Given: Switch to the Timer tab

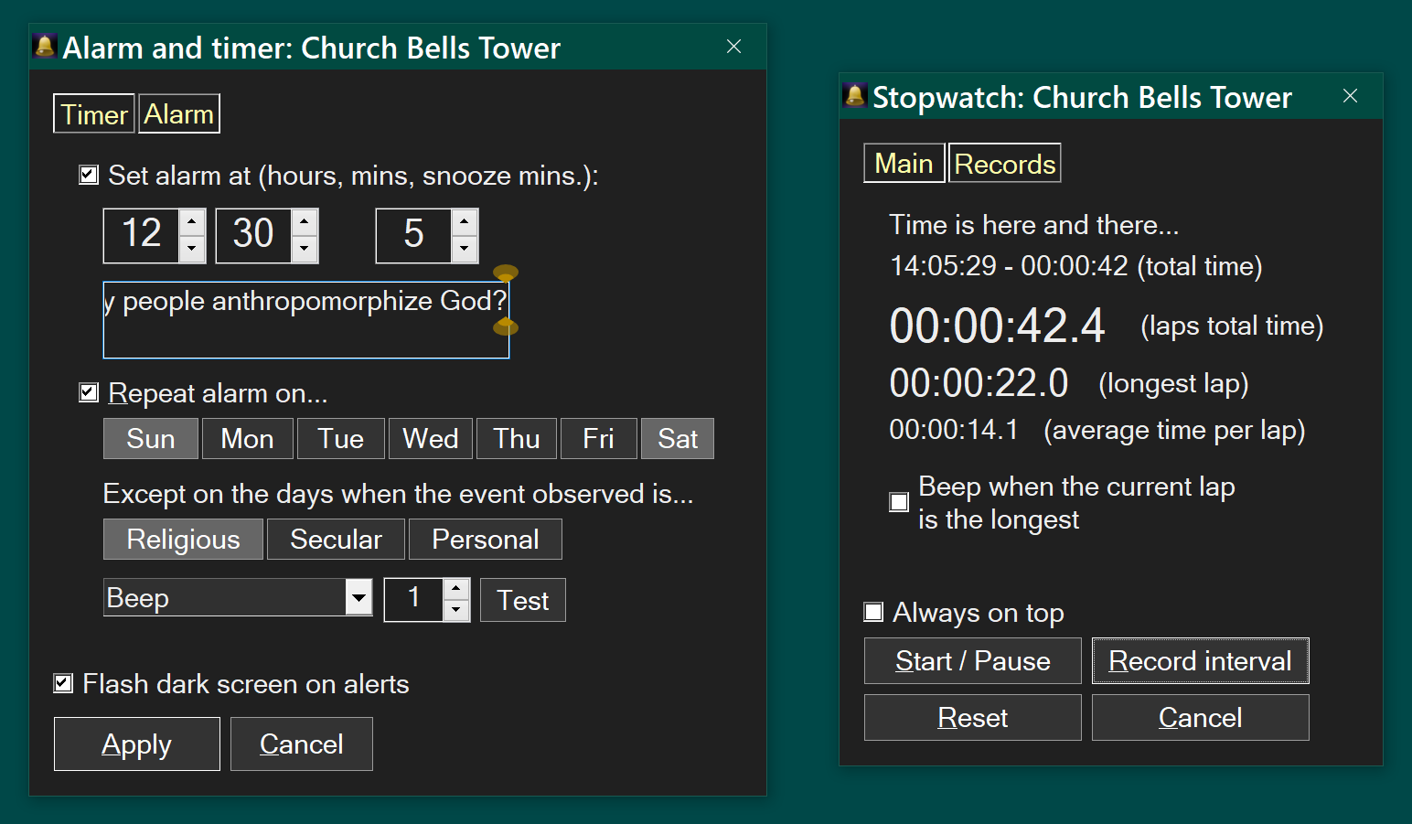Looking at the screenshot, I should [94, 114].
